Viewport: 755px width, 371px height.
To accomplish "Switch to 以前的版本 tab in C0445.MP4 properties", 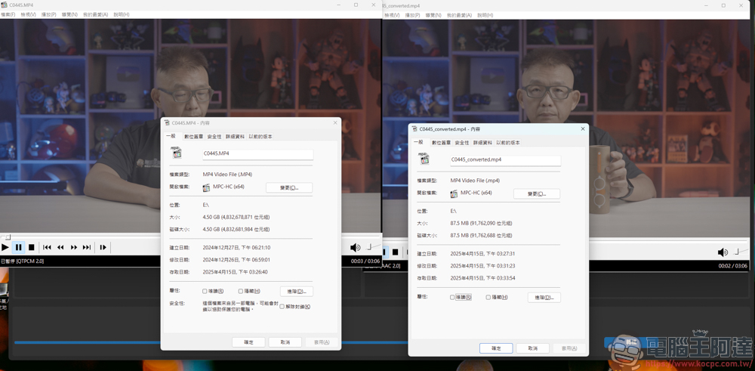I will click(260, 136).
